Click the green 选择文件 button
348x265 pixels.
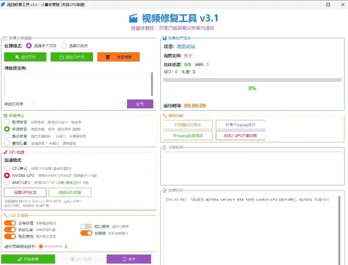25,57
